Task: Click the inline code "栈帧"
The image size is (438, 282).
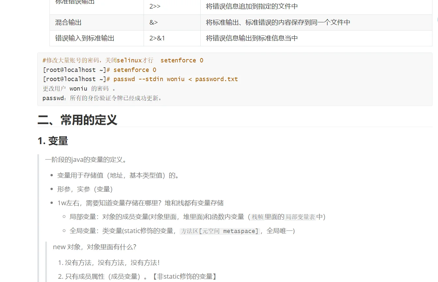Action: tap(258, 217)
